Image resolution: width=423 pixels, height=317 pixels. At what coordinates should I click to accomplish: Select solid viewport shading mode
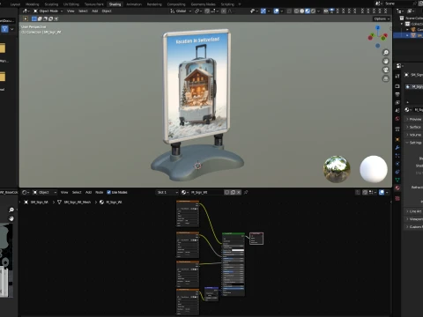[302, 11]
